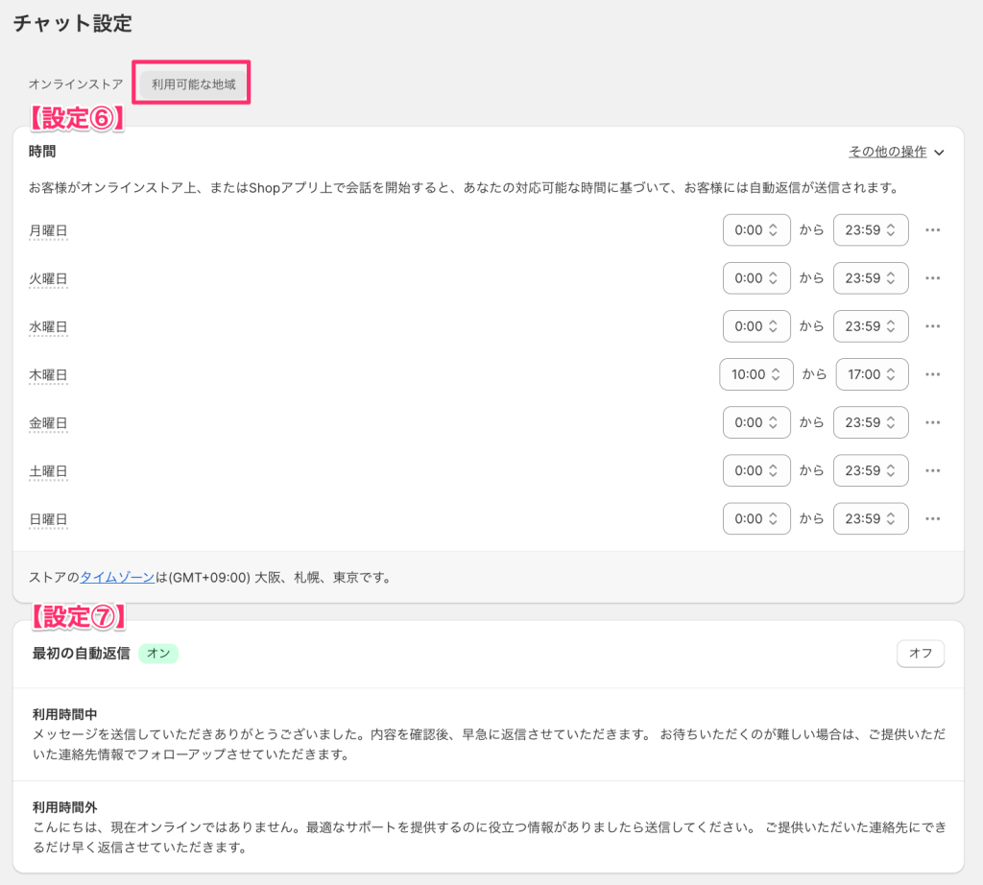Open the overflow menu for 土曜日 hours
This screenshot has width=983, height=885.
click(x=932, y=470)
